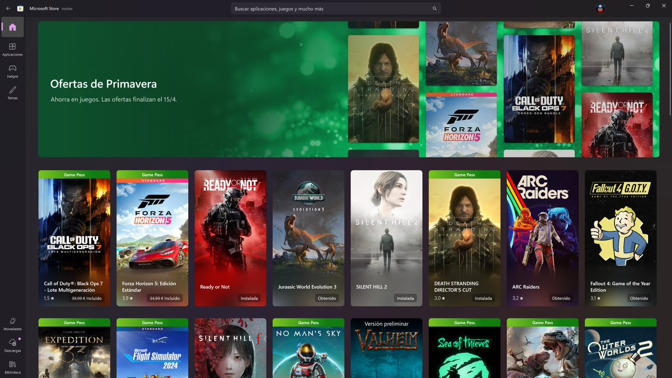The image size is (672, 378).
Task: Click the 3,0 star rating on Death Stranding
Action: point(440,298)
